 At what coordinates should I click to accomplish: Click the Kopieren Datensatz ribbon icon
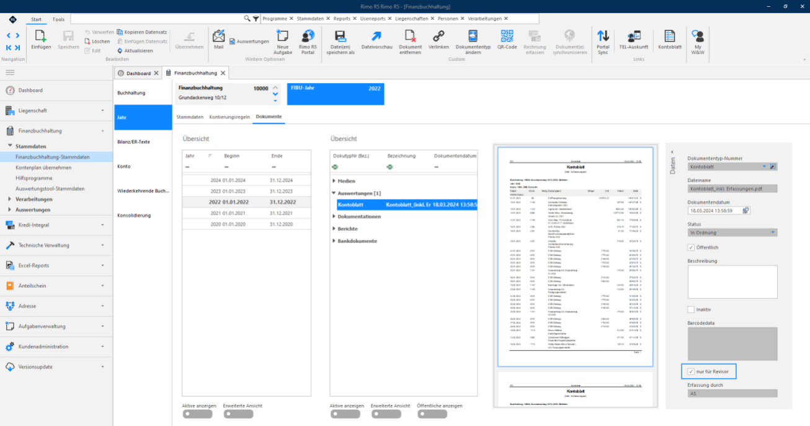pos(120,32)
